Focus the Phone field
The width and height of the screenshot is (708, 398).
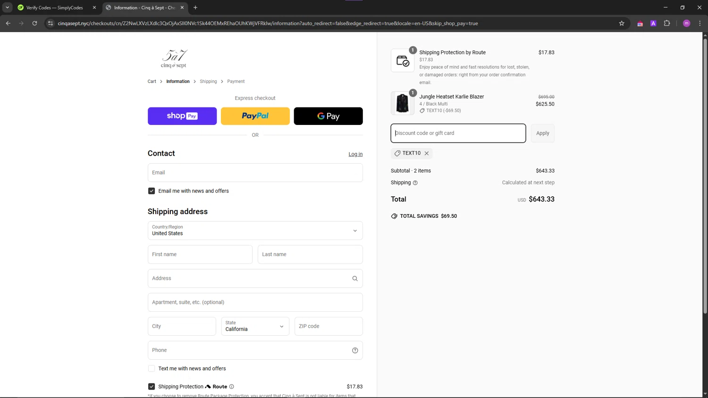click(x=255, y=350)
